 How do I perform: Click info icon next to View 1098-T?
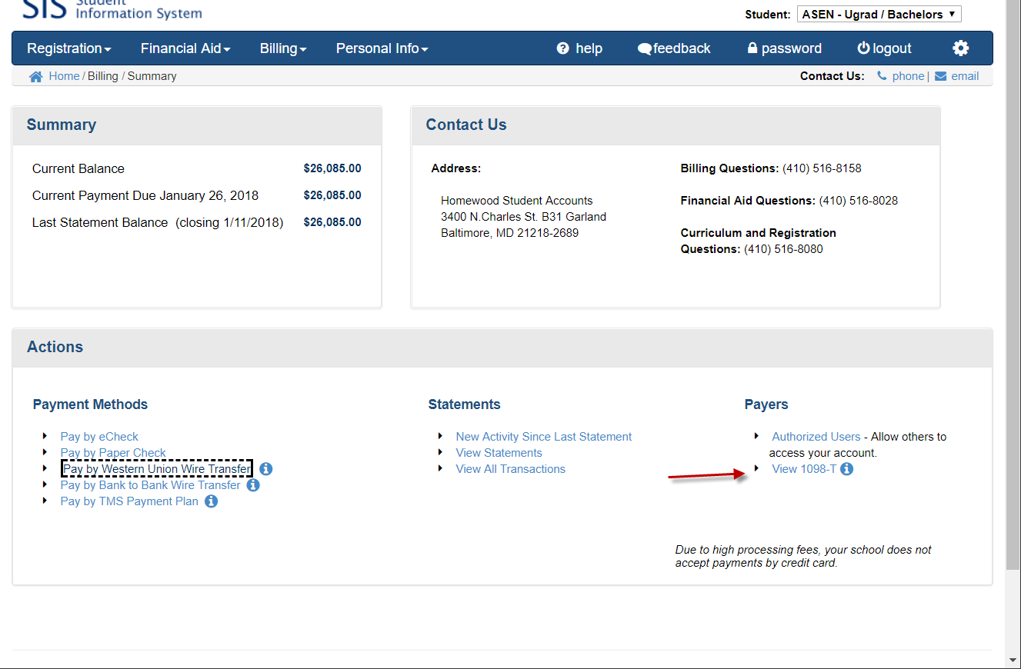pos(846,469)
